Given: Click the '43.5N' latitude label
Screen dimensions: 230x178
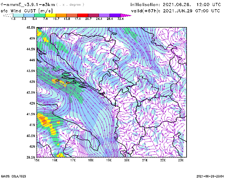Looking at the screenshot, I should click(x=31, y=71).
